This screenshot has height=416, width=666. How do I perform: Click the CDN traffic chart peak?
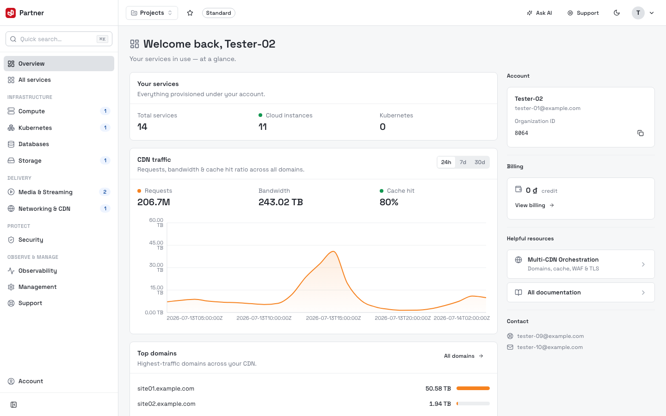click(x=333, y=252)
